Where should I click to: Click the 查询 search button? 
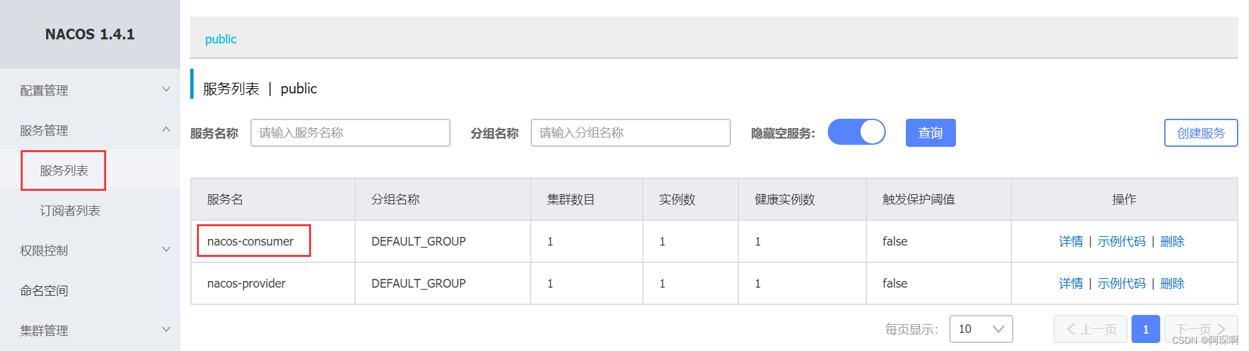click(x=931, y=133)
